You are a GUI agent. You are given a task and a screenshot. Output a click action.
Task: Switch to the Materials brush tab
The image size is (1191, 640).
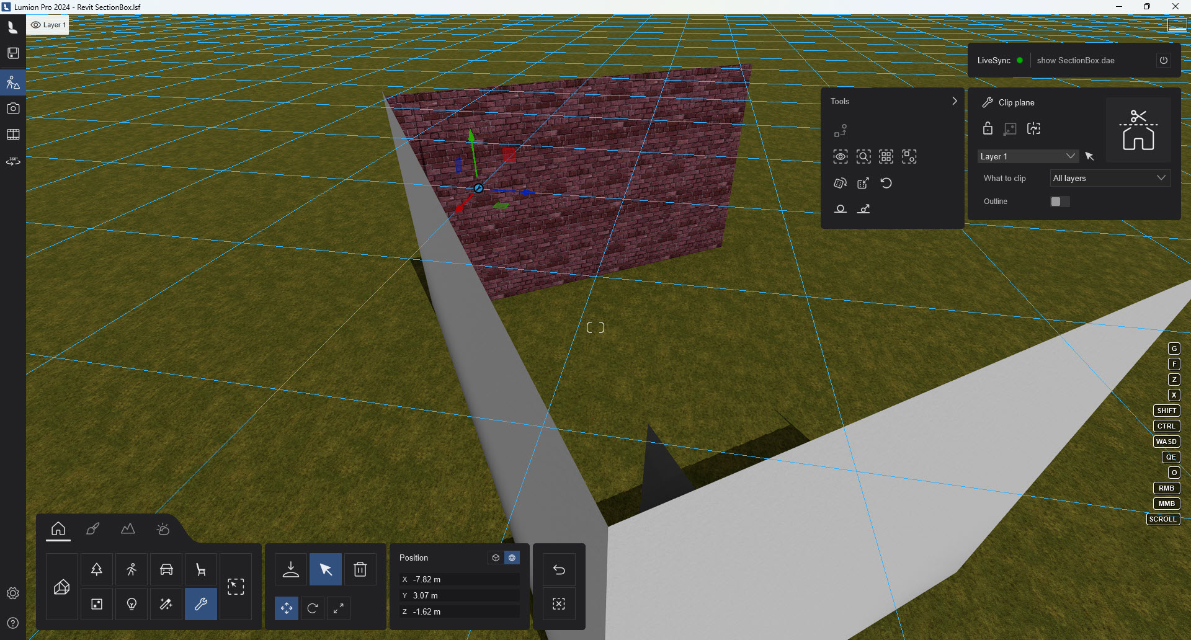[92, 529]
